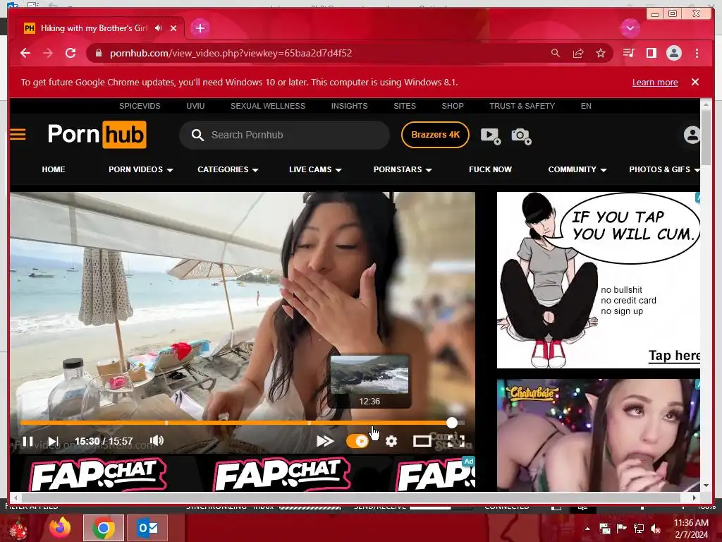Click the Pornhub logo
Screen dimensions: 722x542
(97, 135)
